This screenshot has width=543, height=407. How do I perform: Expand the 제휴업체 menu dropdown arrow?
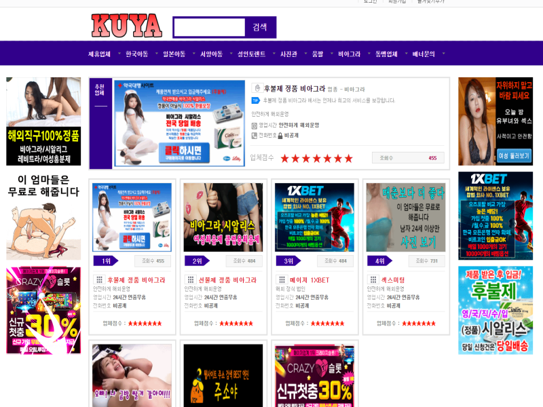(x=119, y=54)
